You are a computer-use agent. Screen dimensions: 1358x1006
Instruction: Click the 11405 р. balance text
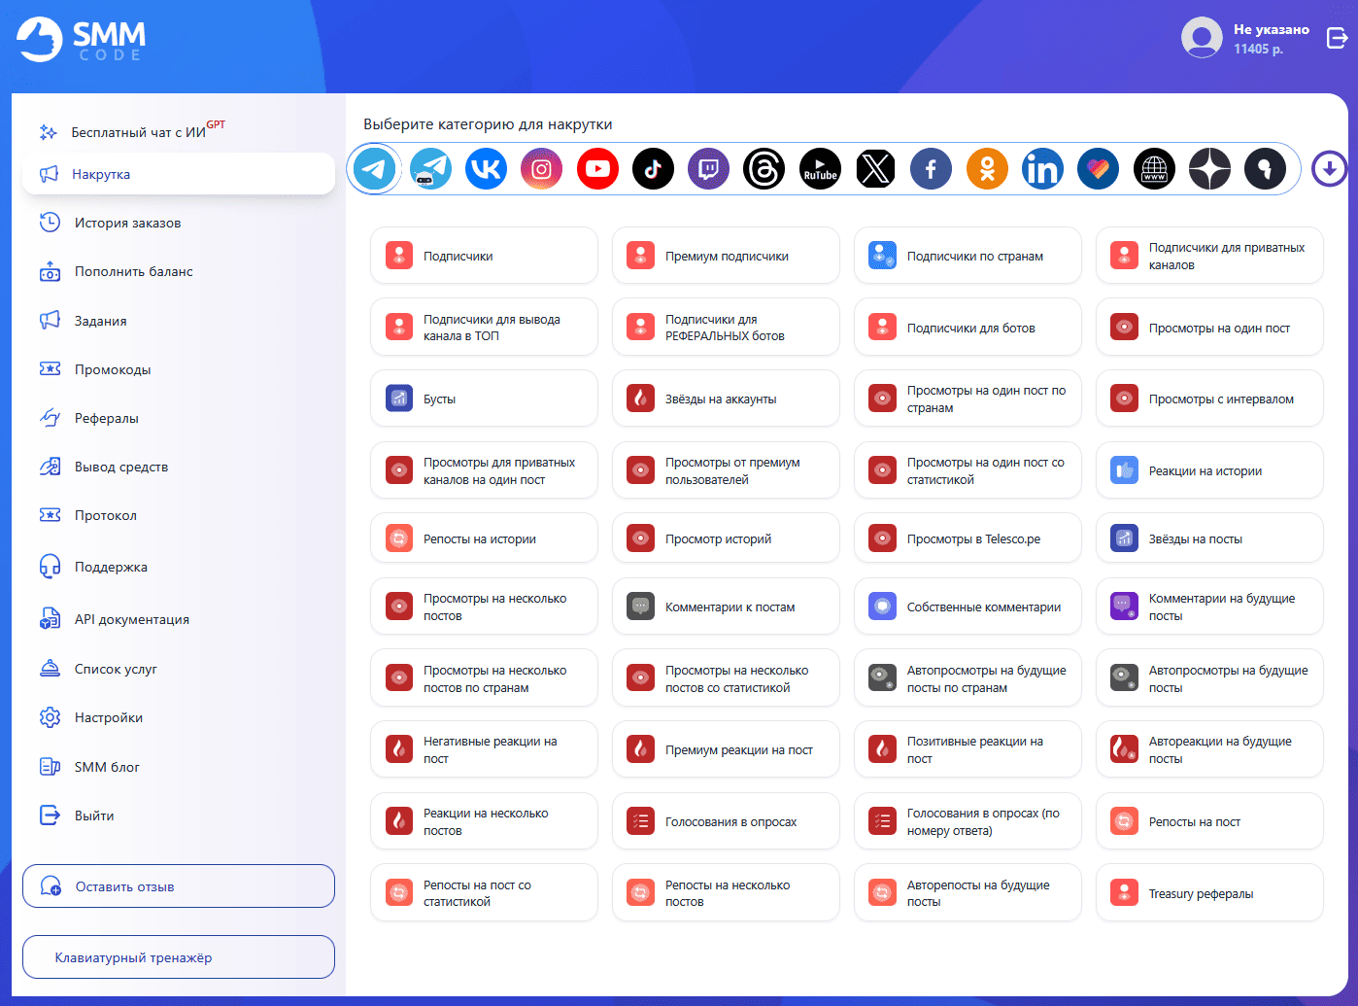tap(1258, 49)
